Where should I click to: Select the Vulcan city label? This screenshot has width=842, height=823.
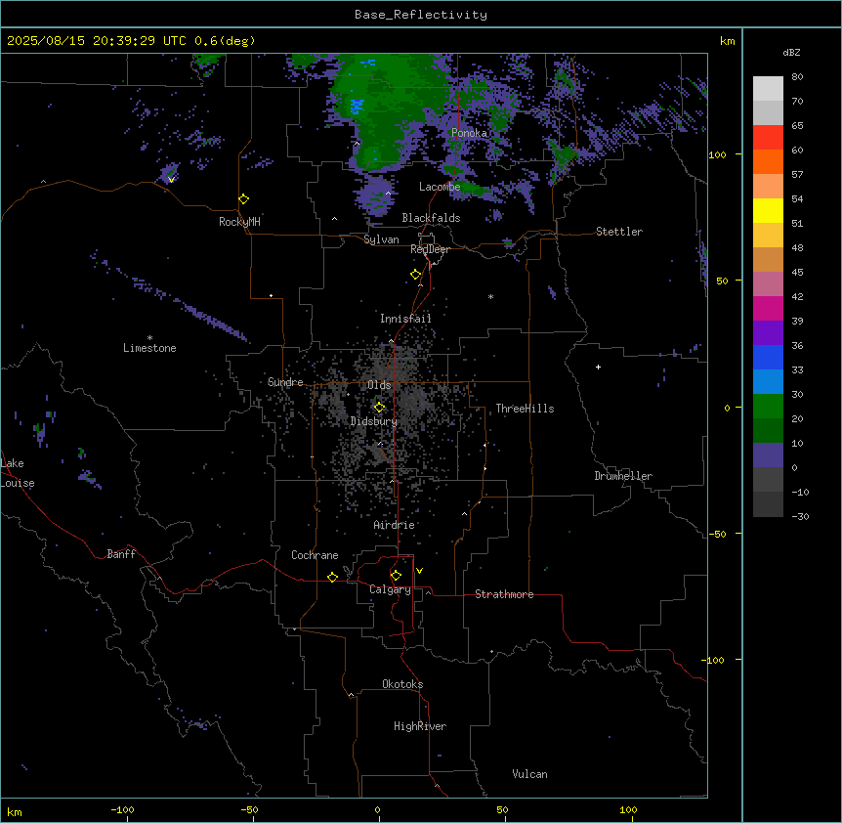[x=529, y=774]
